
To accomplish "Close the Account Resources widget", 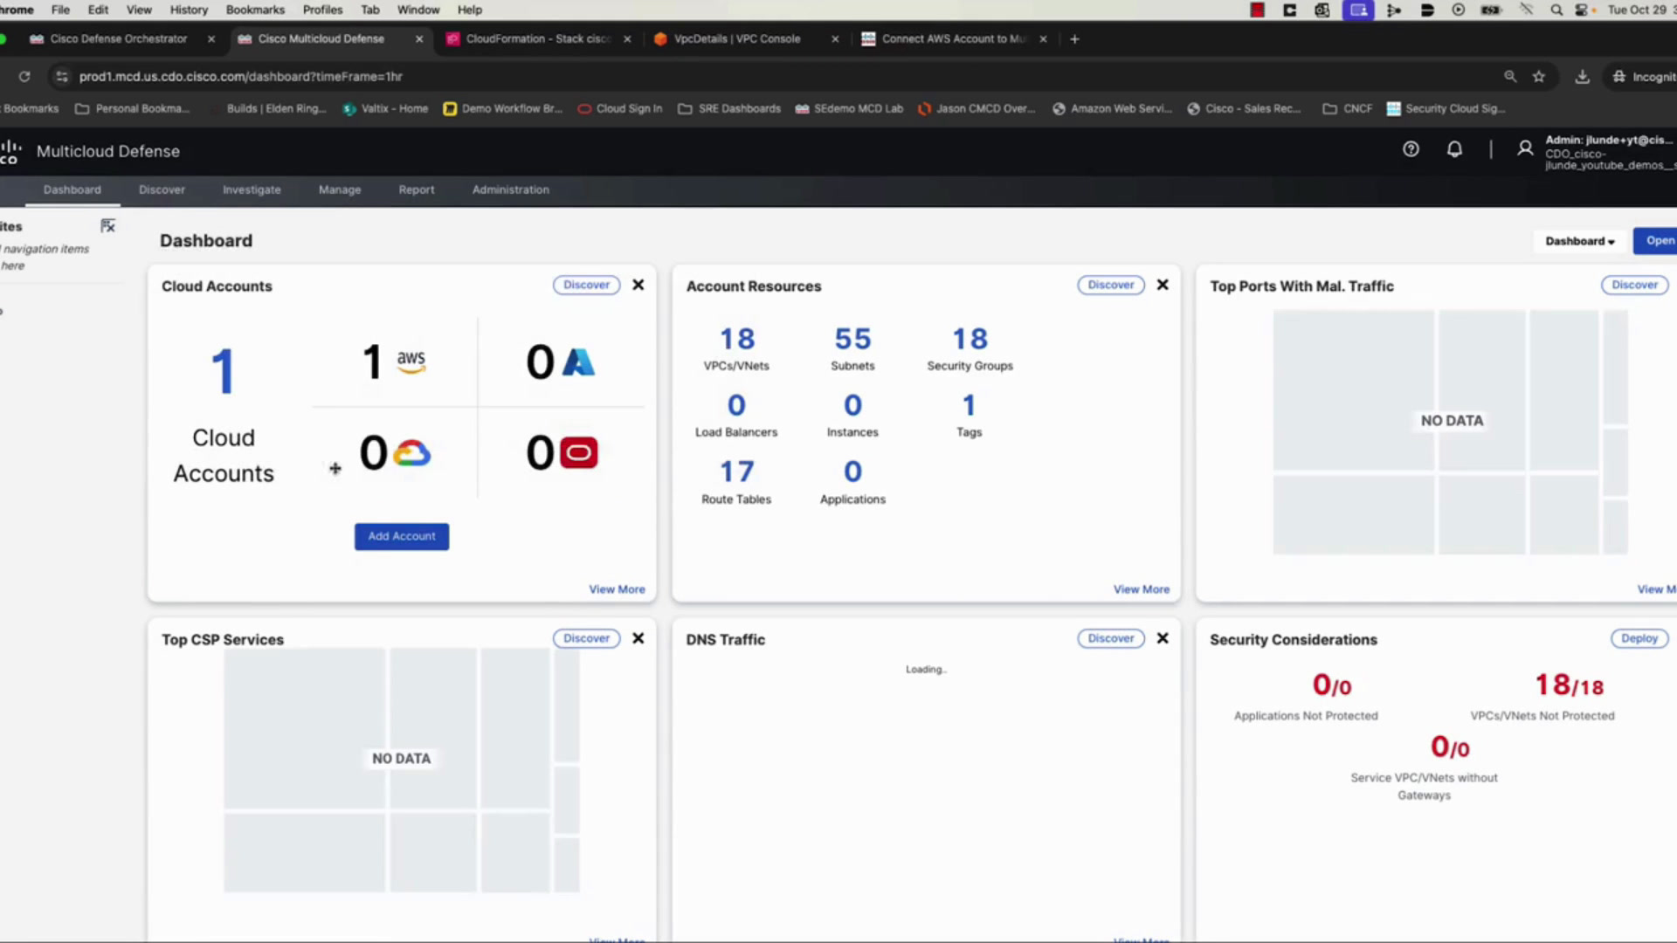I will click(1163, 285).
